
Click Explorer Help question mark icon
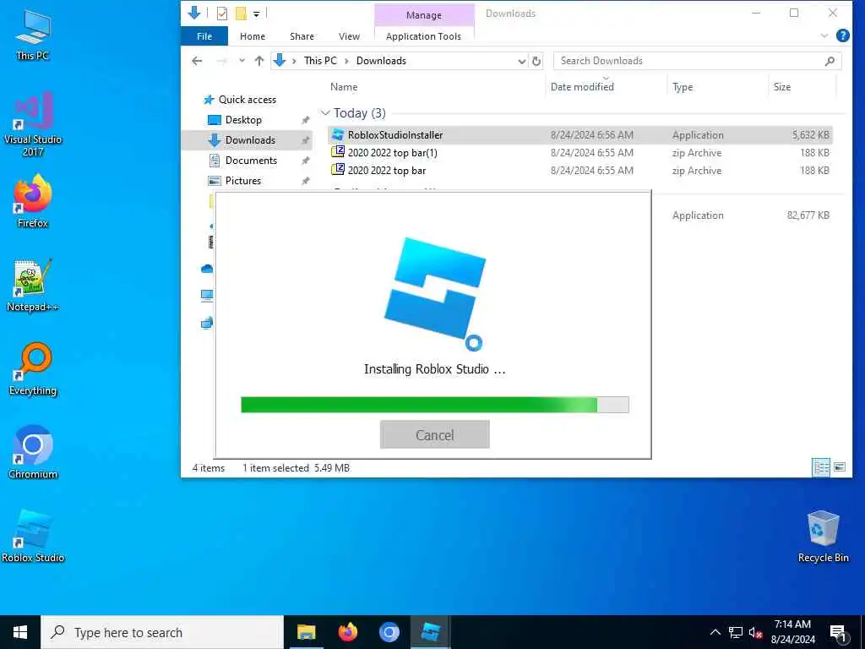pos(842,35)
